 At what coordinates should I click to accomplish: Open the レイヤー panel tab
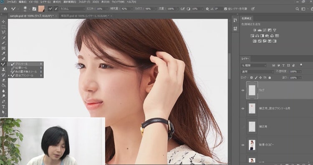click(245, 59)
